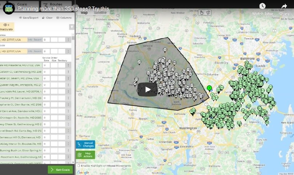Open options menu for Burning Bush Ln stop
Viewport: 294px width, 175px height.
pos(68,150)
